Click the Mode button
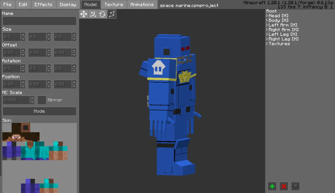335x193 pixels. click(x=39, y=111)
